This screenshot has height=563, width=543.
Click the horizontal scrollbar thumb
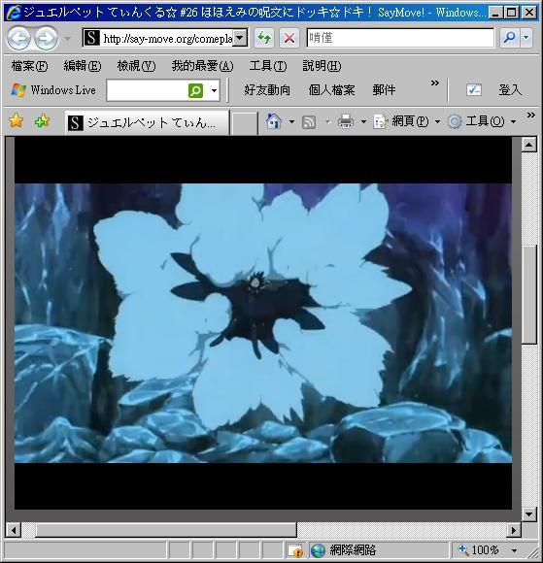pyautogui.click(x=166, y=530)
